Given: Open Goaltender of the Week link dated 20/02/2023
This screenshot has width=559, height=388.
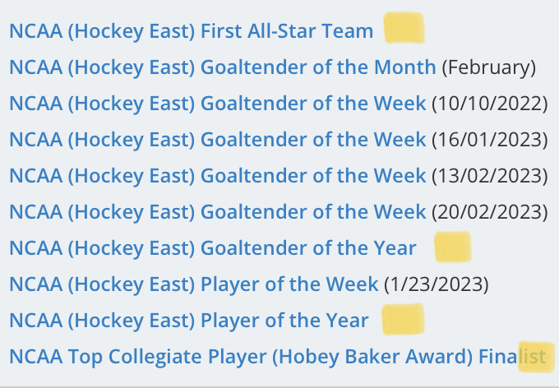Looking at the screenshot, I should [218, 212].
